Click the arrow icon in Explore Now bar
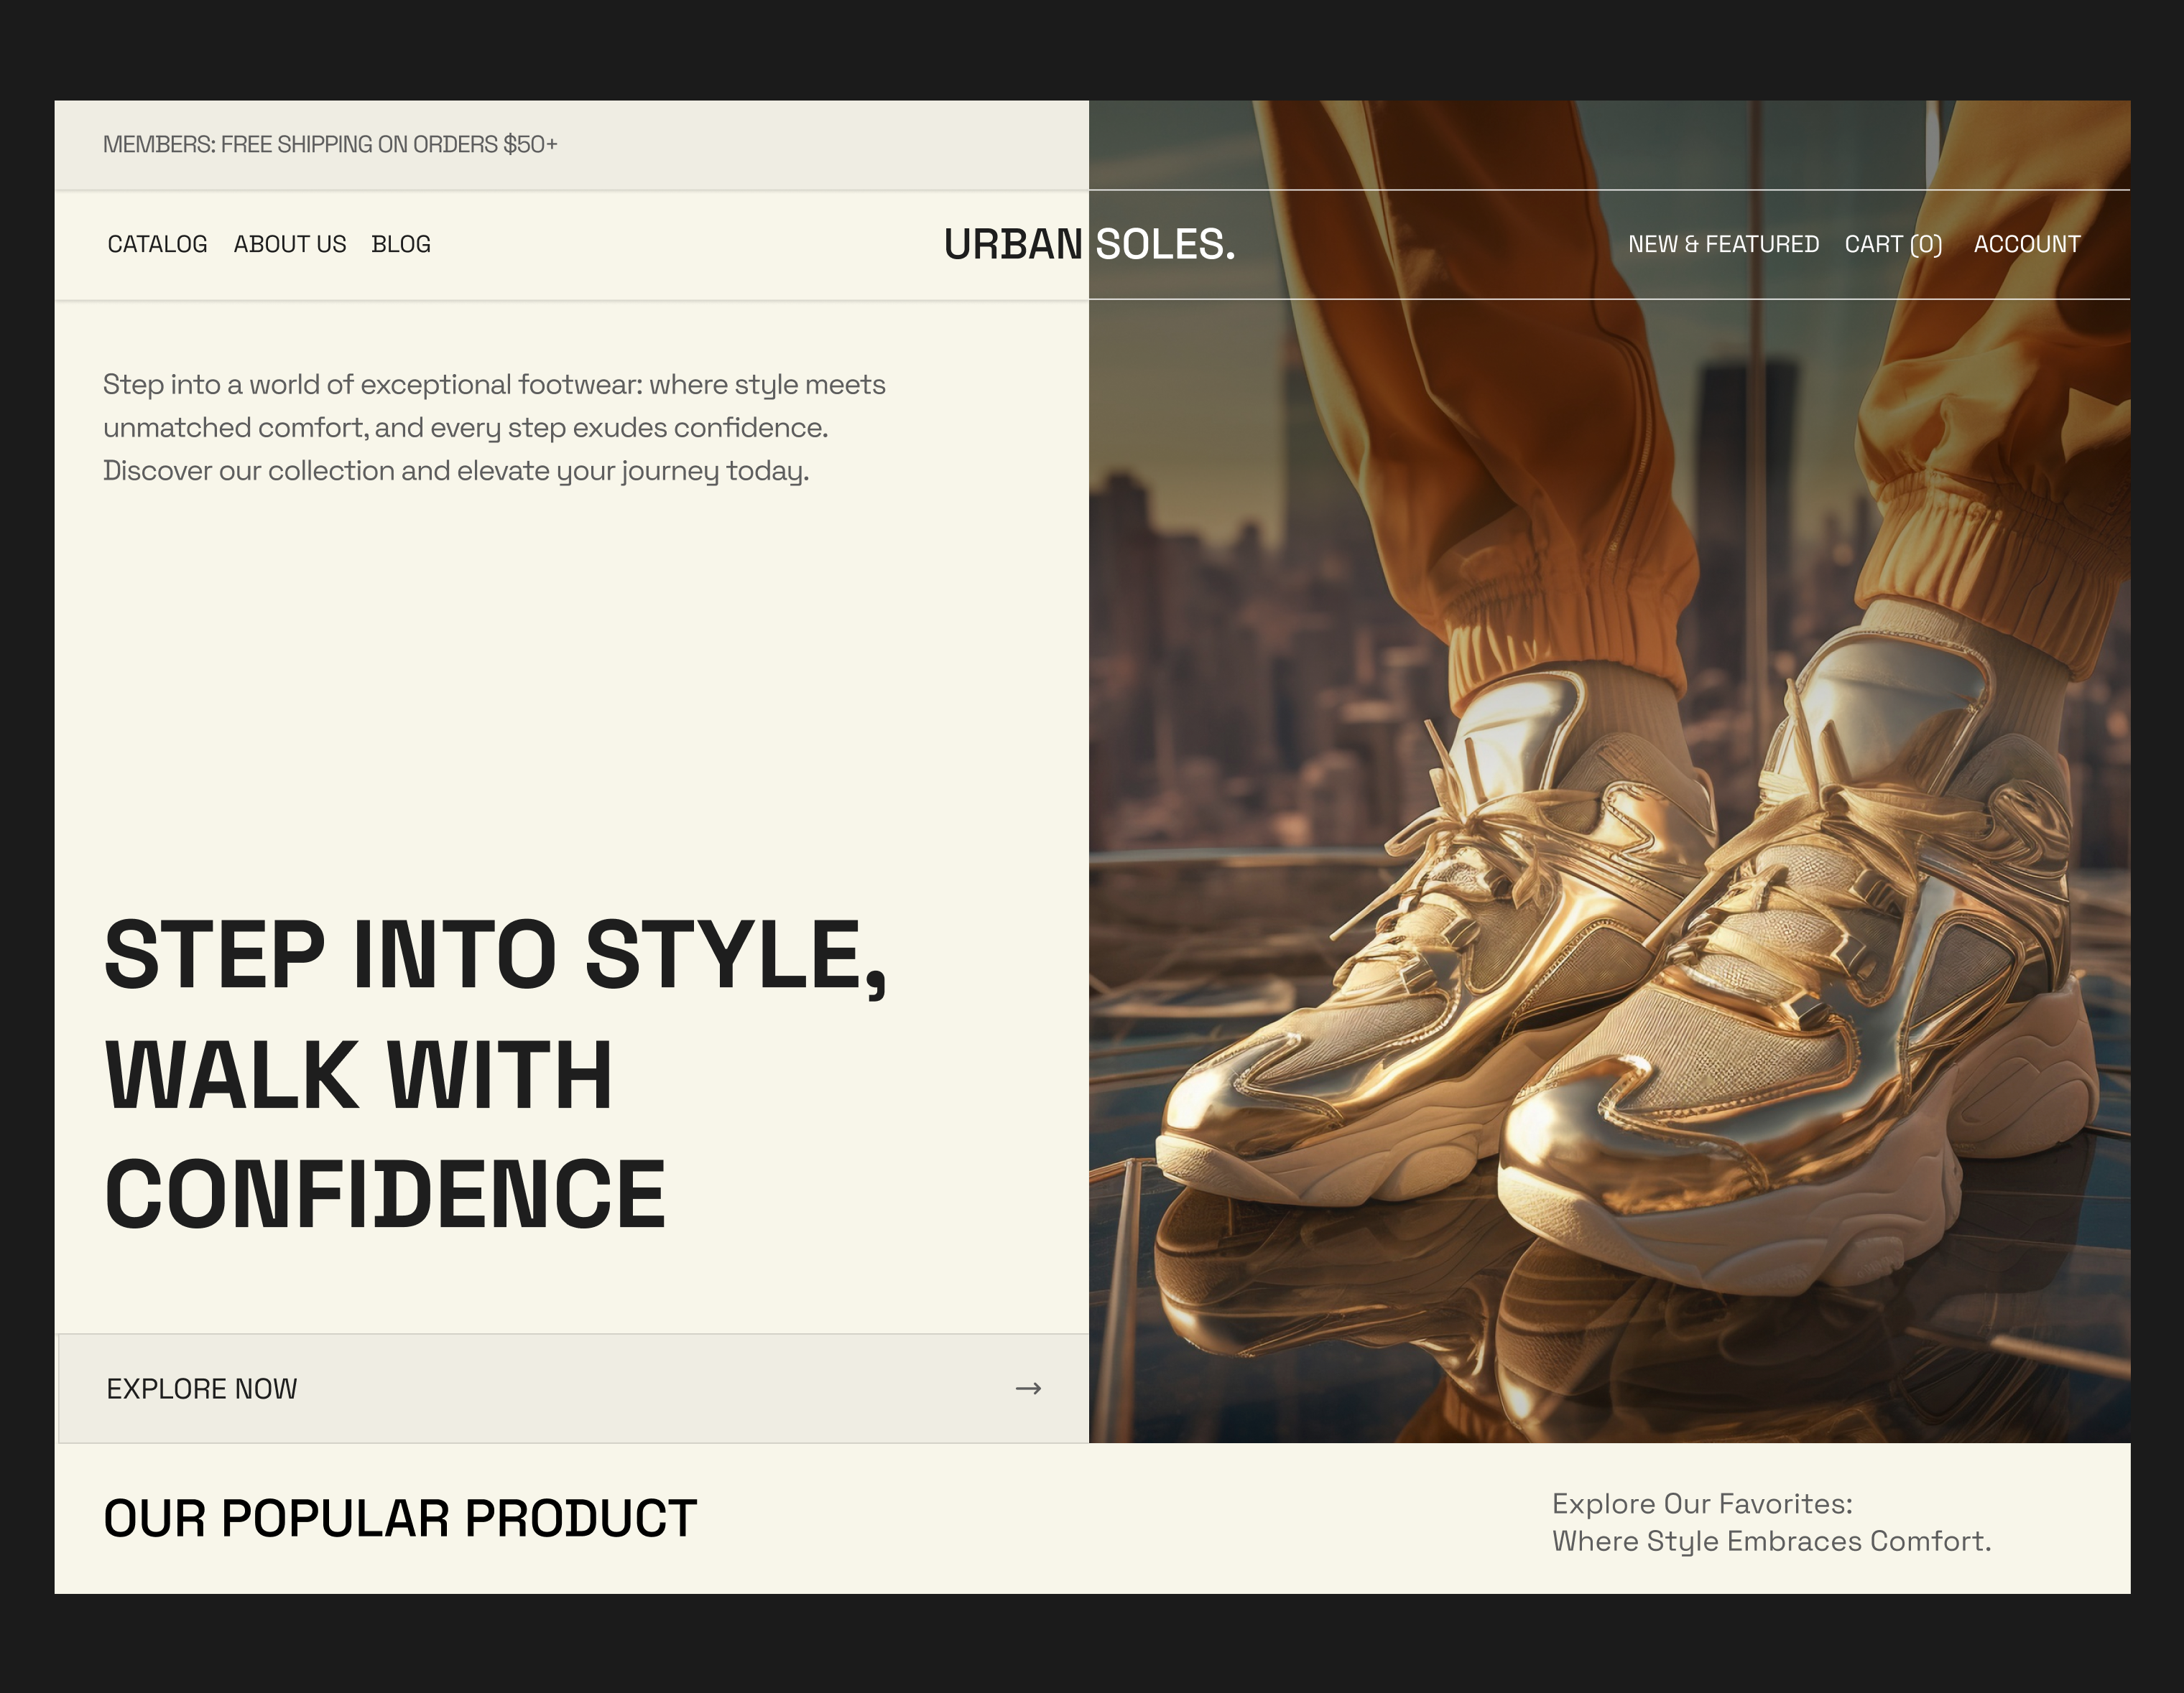 1028,1388
